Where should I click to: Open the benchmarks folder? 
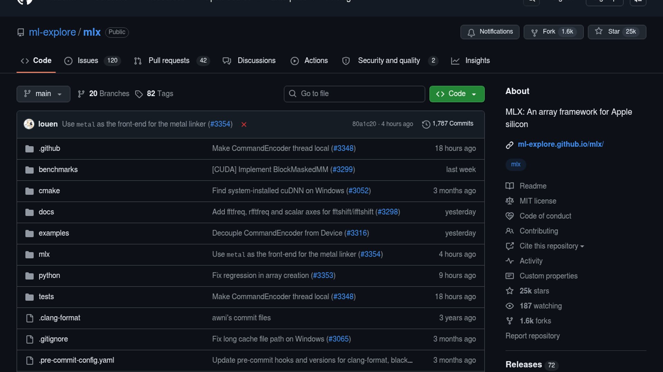(x=58, y=169)
